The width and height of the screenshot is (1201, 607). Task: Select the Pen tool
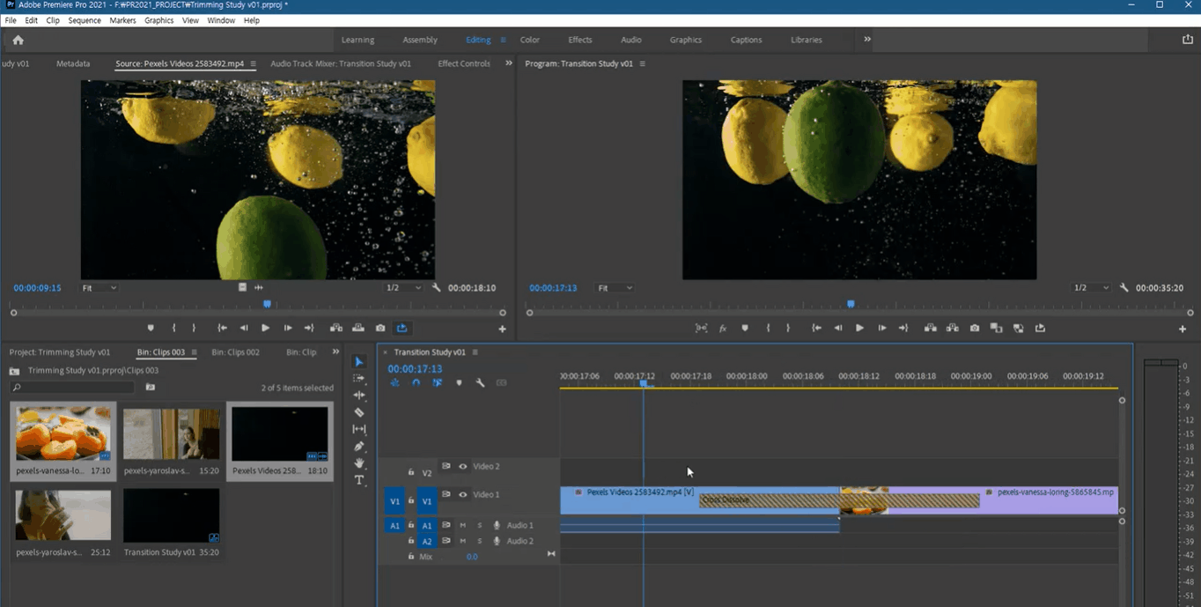click(359, 447)
